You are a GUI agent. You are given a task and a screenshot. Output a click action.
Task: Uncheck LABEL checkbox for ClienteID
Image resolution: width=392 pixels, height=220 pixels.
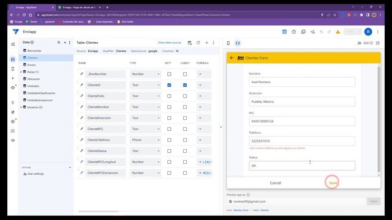point(185,85)
